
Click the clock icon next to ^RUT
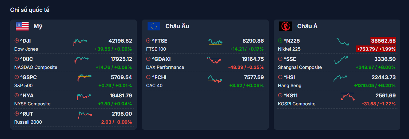(x=17, y=114)
